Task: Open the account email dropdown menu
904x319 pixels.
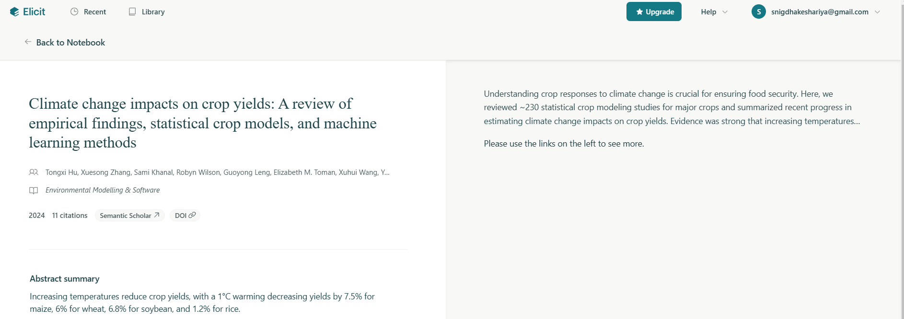Action: point(877,12)
